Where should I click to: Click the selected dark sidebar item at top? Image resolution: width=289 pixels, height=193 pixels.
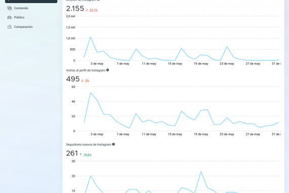[31, 1]
